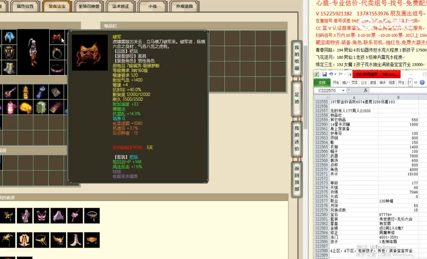The width and height of the screenshot is (427, 259).
Task: Click the Excel formula bar input
Action: pos(398,91)
